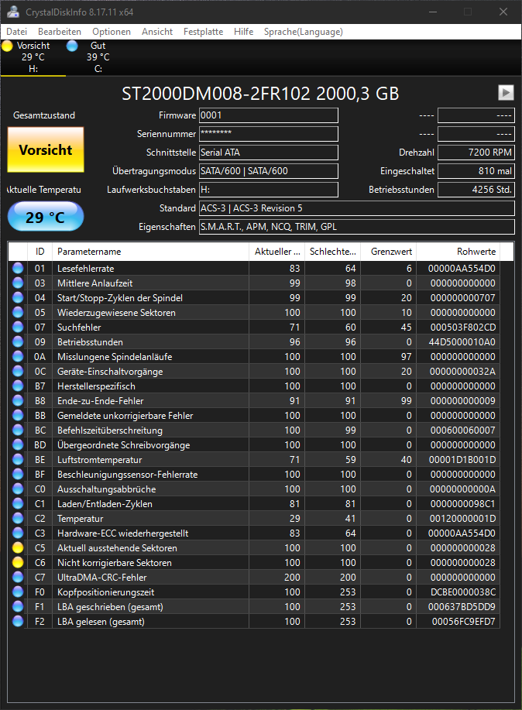Click the Standard field ACS-3 Revision 5

pyautogui.click(x=357, y=208)
